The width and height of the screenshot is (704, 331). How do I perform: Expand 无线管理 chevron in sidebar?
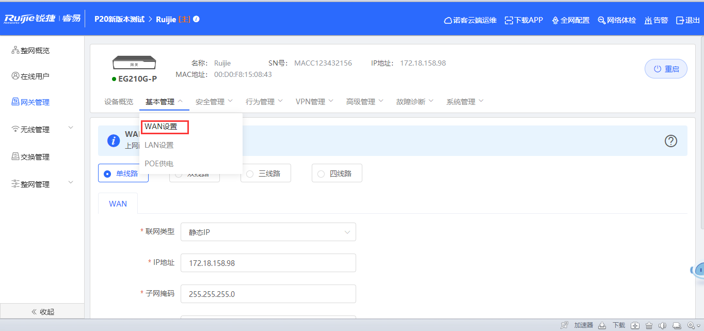click(71, 128)
